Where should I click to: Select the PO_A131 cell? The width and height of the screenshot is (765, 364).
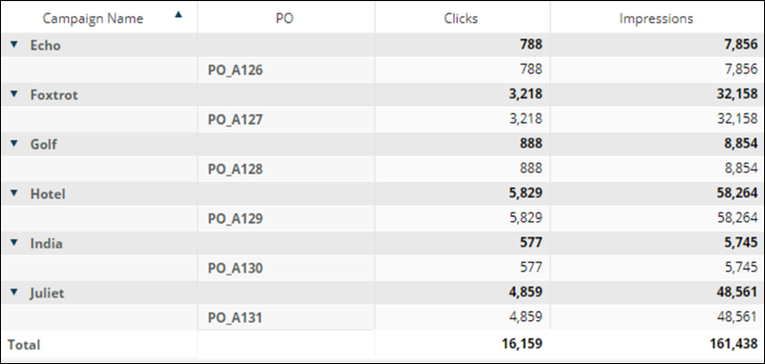click(x=236, y=317)
